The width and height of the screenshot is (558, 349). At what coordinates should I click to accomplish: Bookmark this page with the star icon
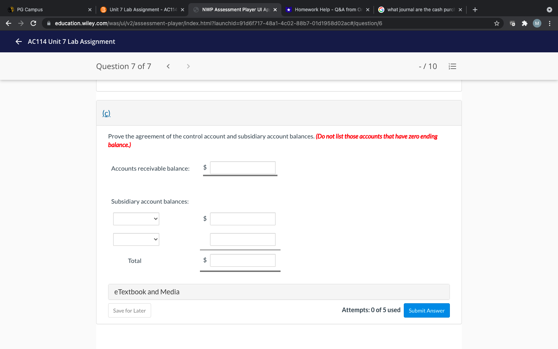point(496,23)
